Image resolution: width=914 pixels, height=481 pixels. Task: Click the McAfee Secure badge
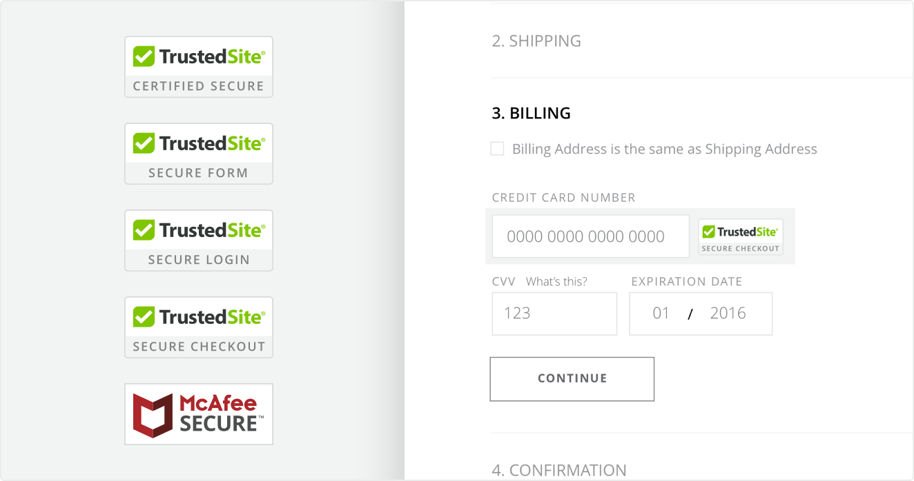(198, 414)
